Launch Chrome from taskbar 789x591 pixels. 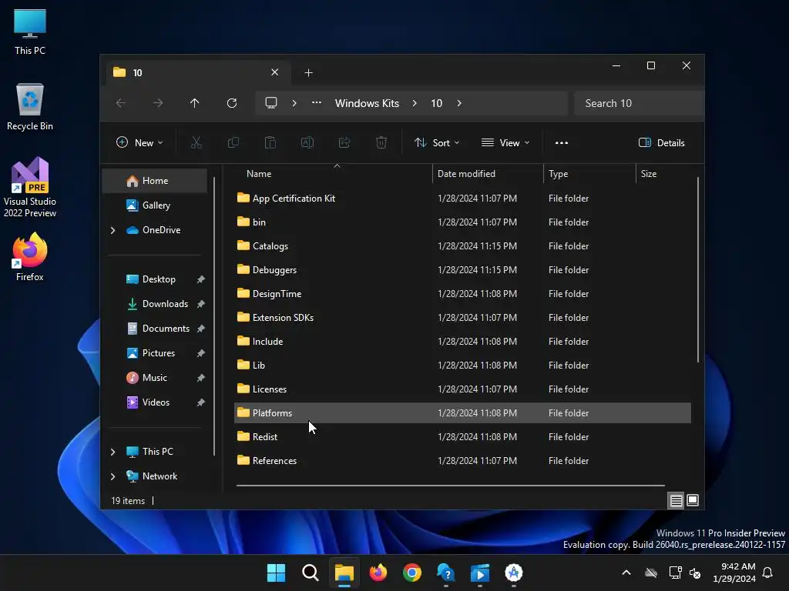point(412,573)
